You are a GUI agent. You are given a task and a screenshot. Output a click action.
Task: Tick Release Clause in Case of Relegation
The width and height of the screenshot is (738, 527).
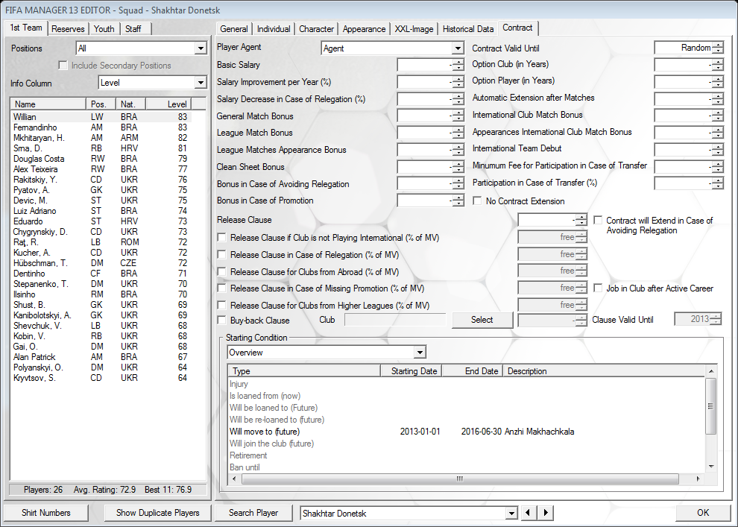[221, 255]
